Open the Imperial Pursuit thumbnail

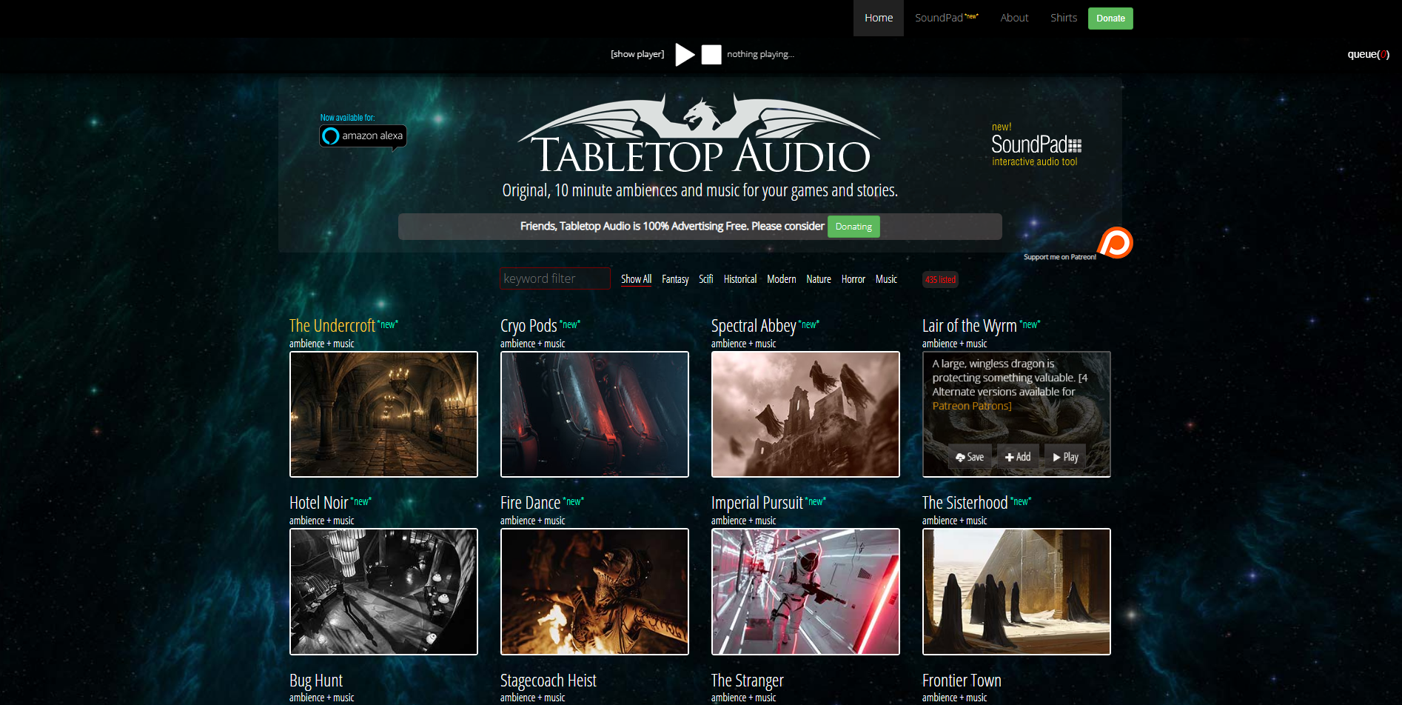[805, 591]
